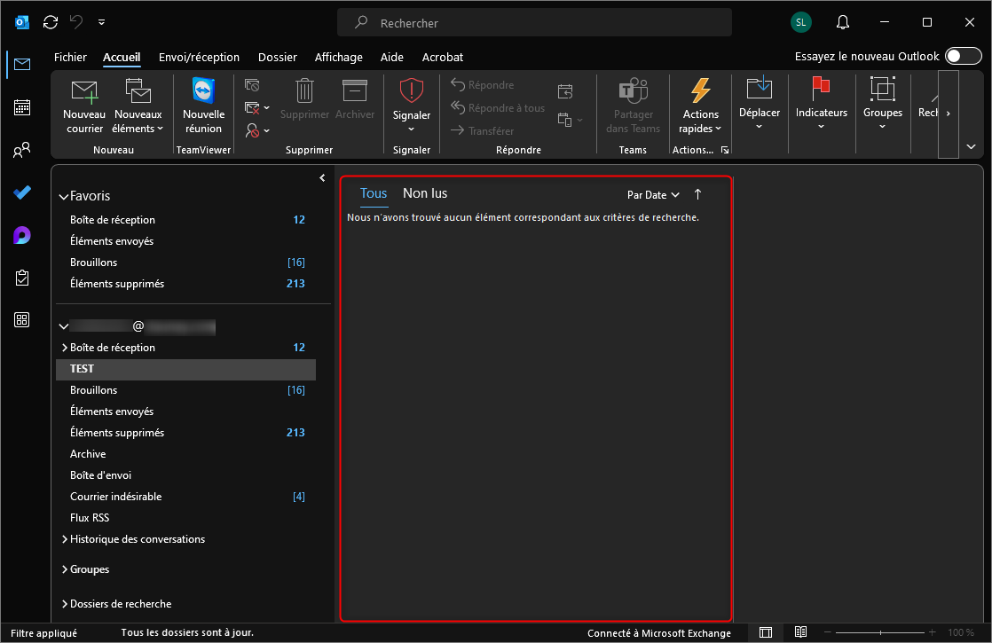Collapse the folder pane with the chevron

click(x=322, y=178)
